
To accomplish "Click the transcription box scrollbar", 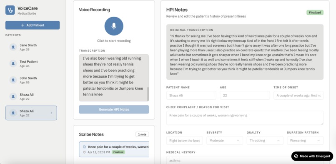I will click(x=148, y=94).
